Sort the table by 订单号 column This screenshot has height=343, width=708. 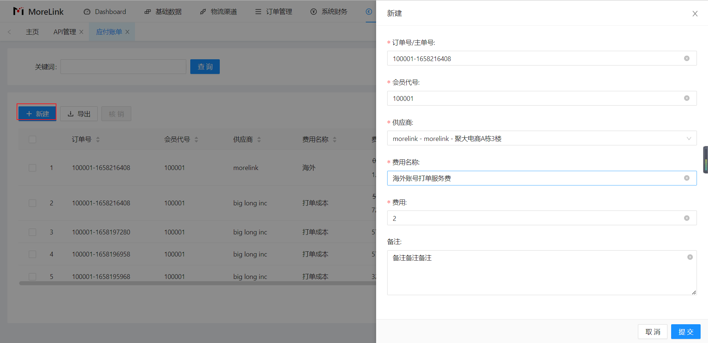98,139
